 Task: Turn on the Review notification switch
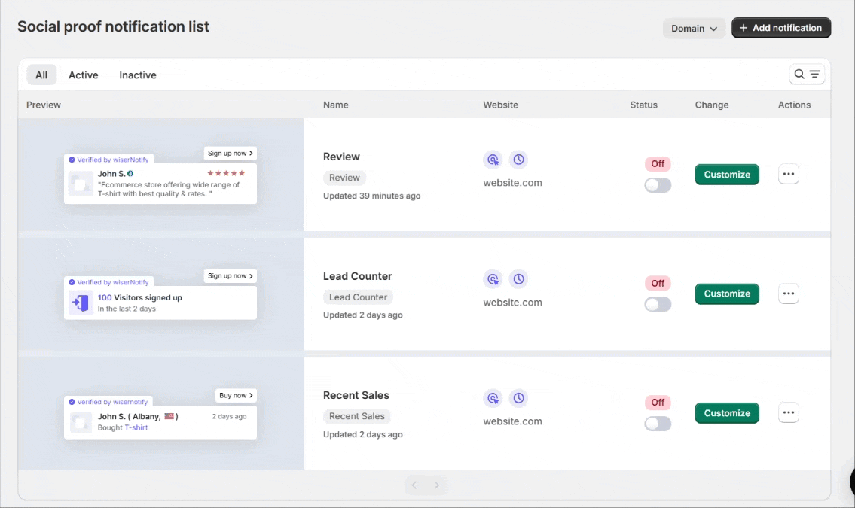point(658,185)
